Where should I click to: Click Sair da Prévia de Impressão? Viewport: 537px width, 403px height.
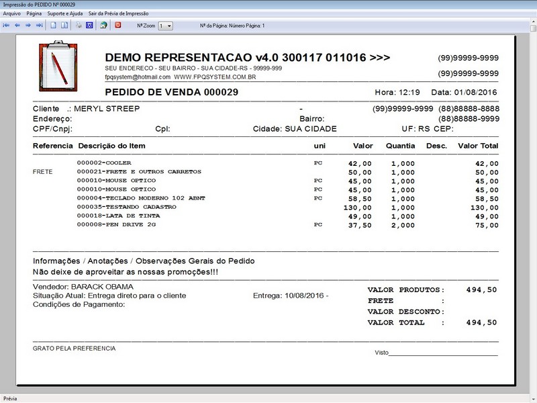coord(119,13)
